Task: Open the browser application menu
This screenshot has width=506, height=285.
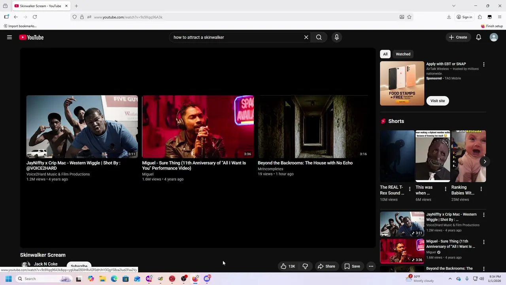Action: coord(500,17)
